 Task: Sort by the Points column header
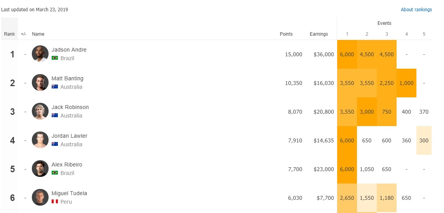[x=286, y=34]
